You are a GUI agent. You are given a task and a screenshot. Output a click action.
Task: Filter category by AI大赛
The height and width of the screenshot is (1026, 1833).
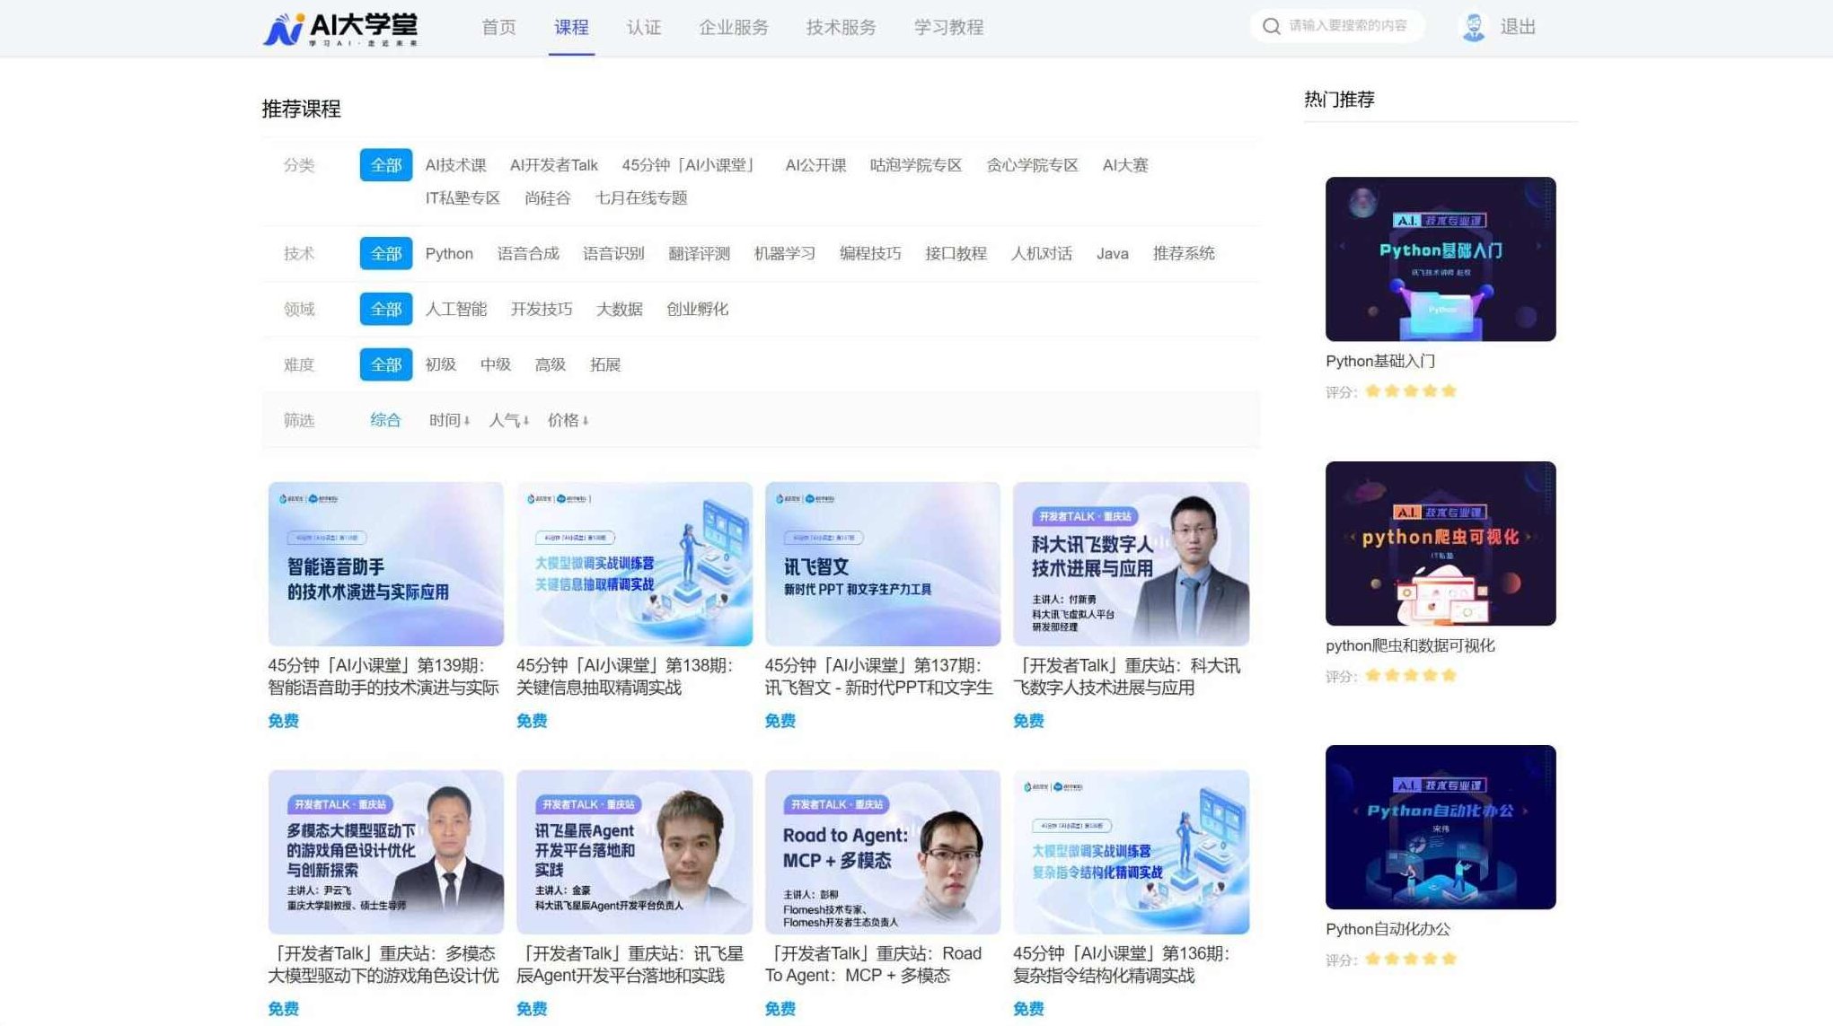point(1125,165)
